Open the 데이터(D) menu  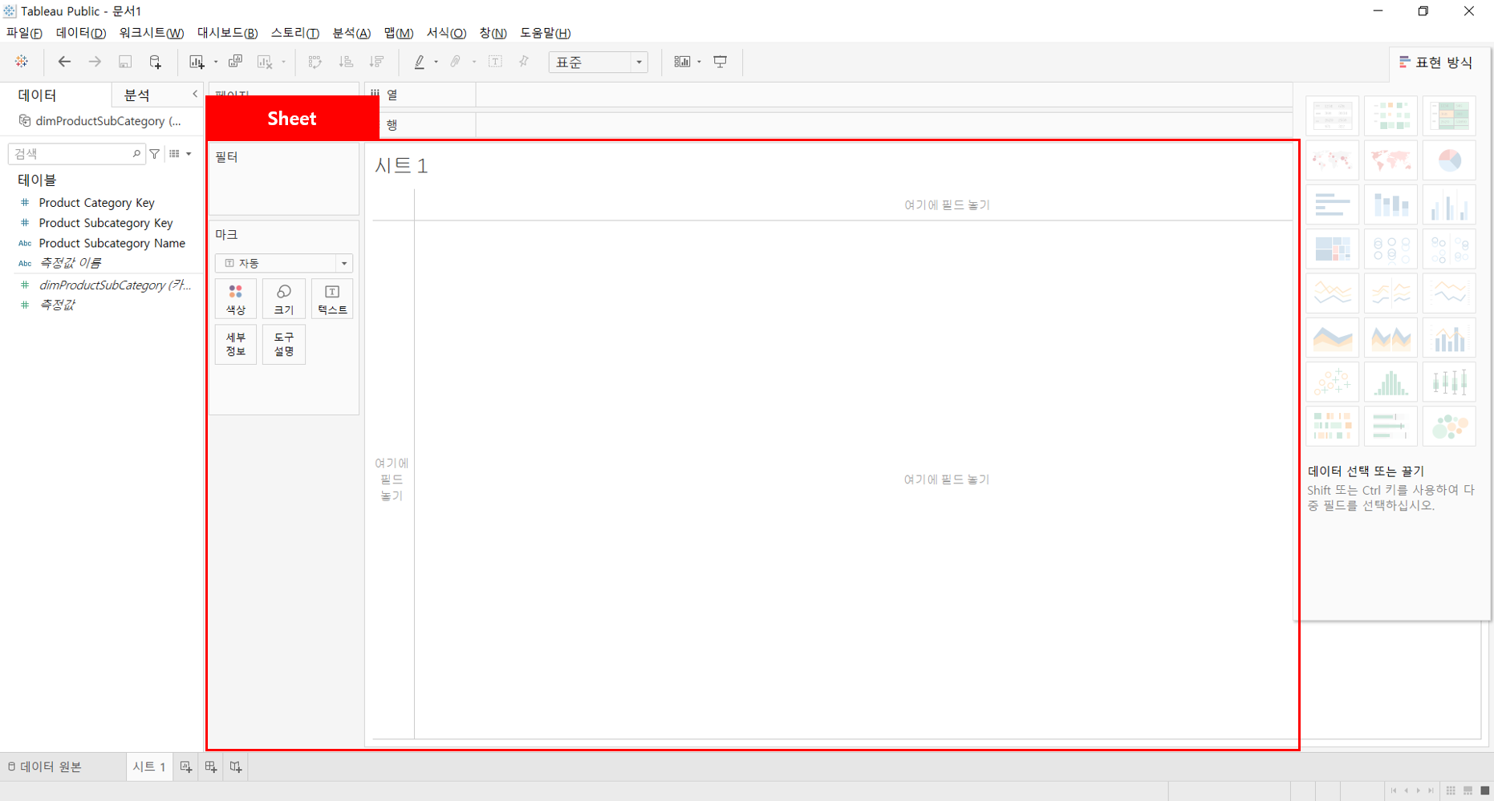tap(81, 33)
